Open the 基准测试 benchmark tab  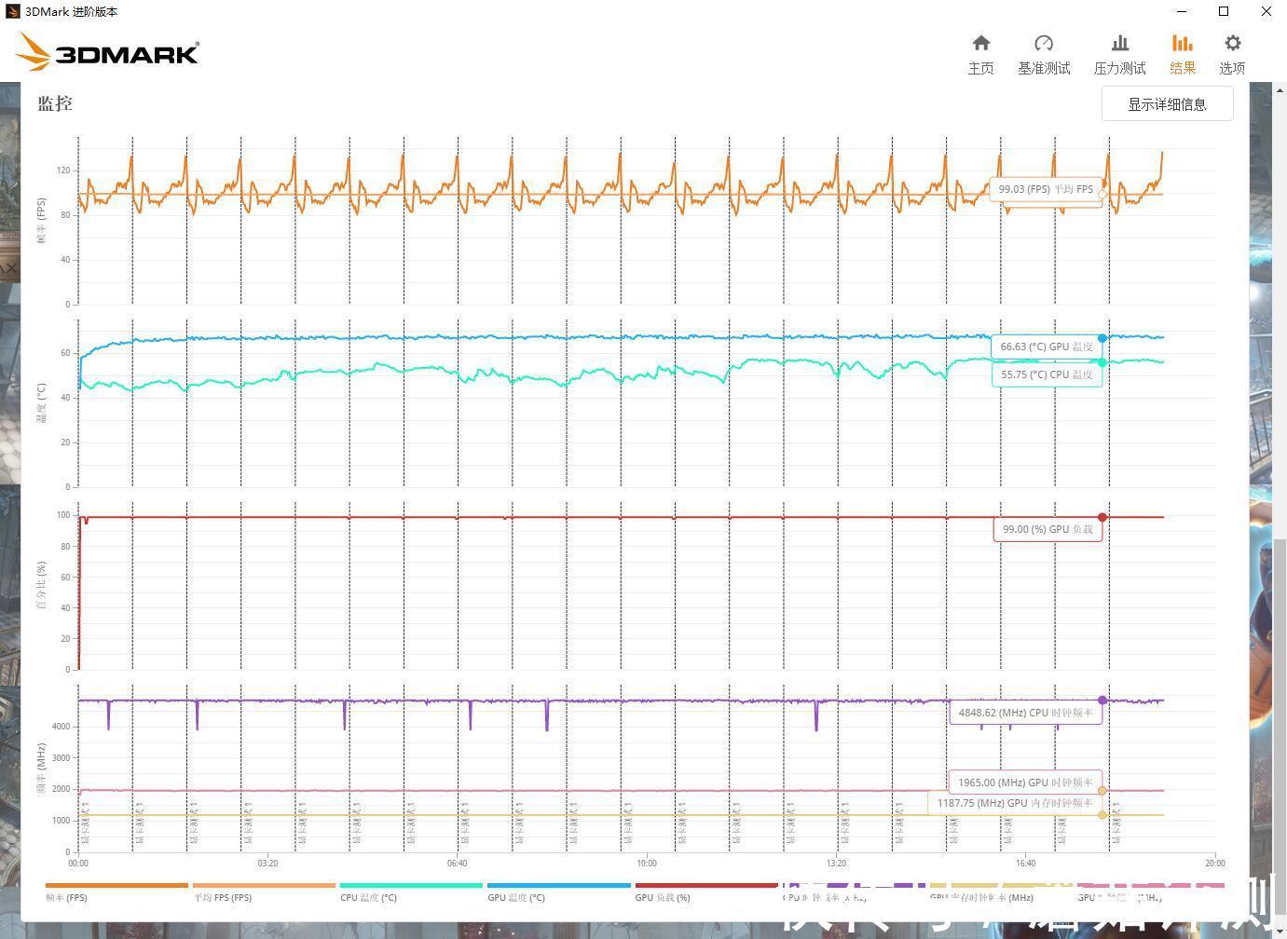(x=1044, y=55)
